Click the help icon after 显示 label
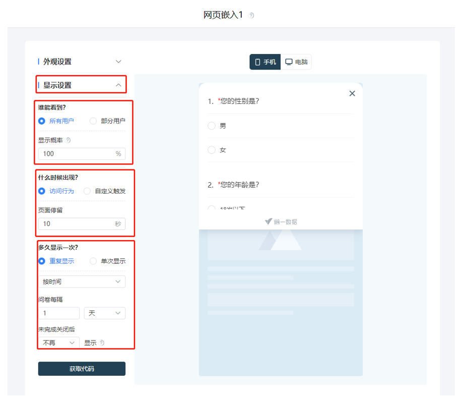This screenshot has height=402, width=463. click(x=102, y=343)
